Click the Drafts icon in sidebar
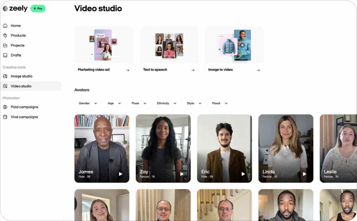 coord(5,55)
